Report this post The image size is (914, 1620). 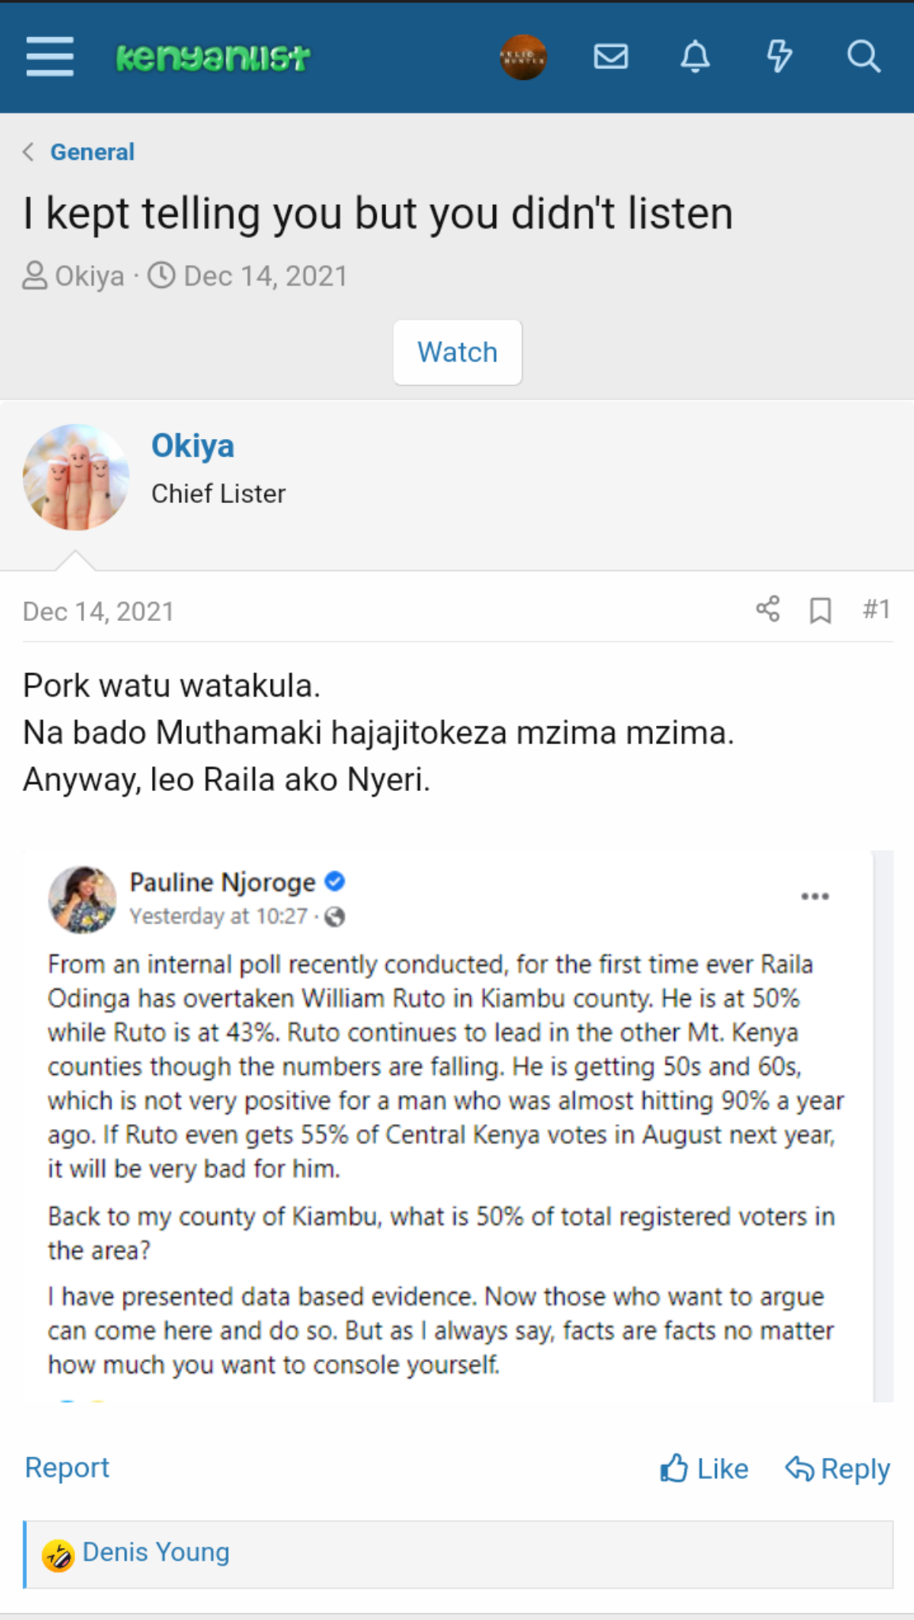pos(67,1468)
